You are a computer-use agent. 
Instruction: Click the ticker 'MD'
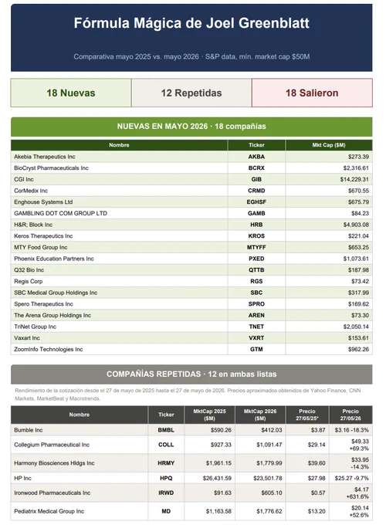[x=166, y=511]
